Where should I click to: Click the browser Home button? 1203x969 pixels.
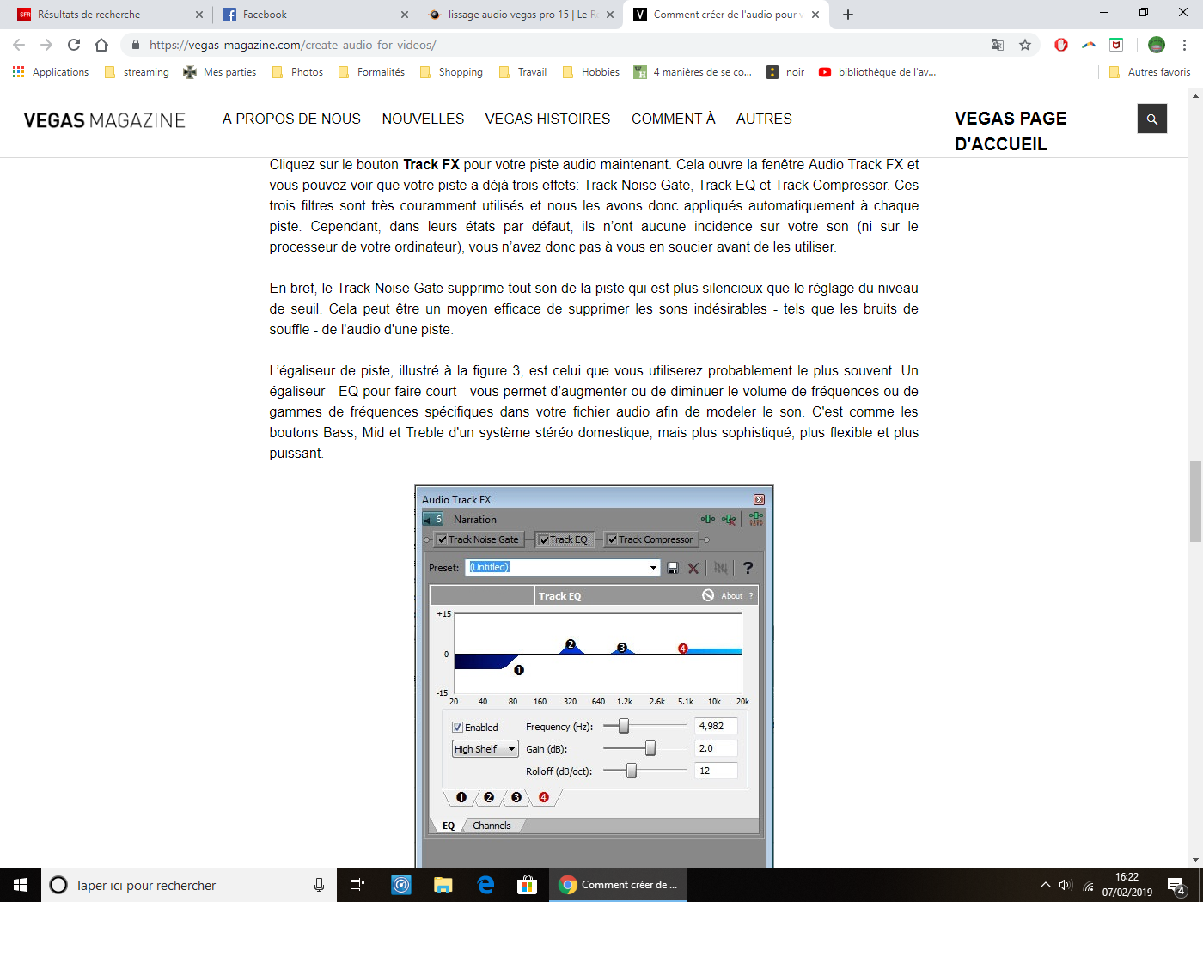coord(101,45)
